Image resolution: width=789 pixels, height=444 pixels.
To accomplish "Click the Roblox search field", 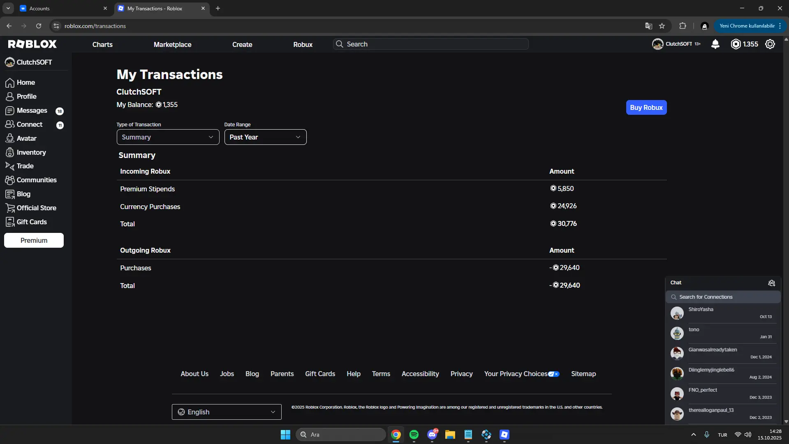I will coord(432,44).
